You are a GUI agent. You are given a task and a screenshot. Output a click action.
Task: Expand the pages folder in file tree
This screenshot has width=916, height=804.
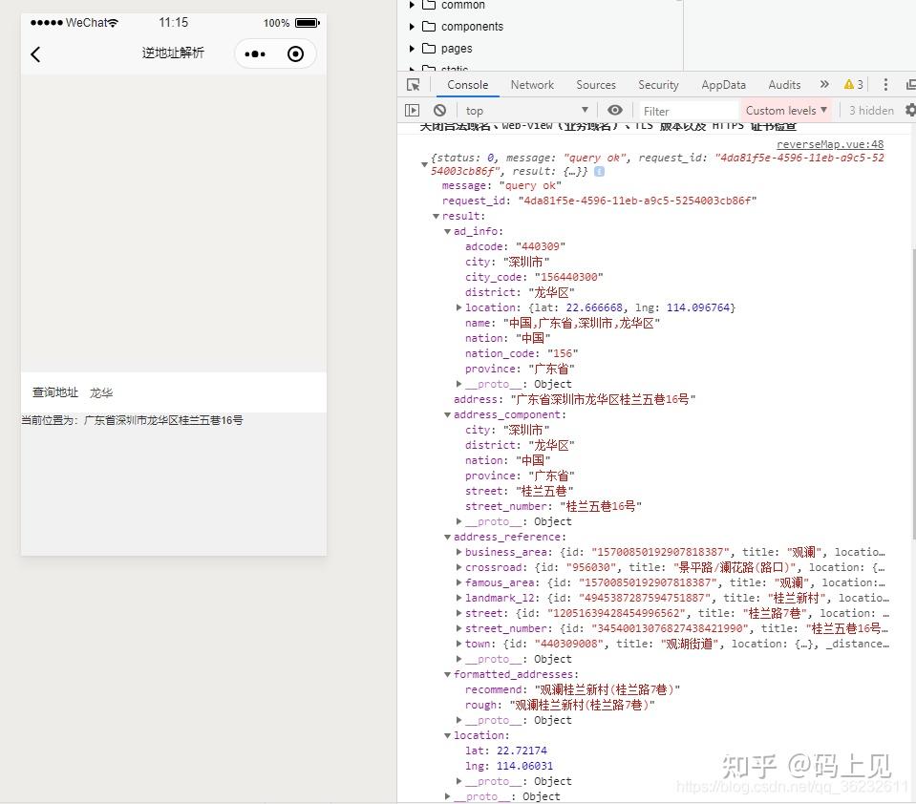click(x=413, y=48)
